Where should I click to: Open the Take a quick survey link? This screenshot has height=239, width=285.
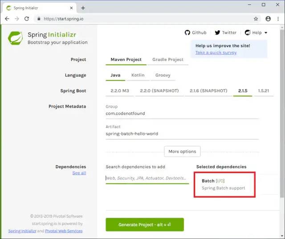click(216, 53)
